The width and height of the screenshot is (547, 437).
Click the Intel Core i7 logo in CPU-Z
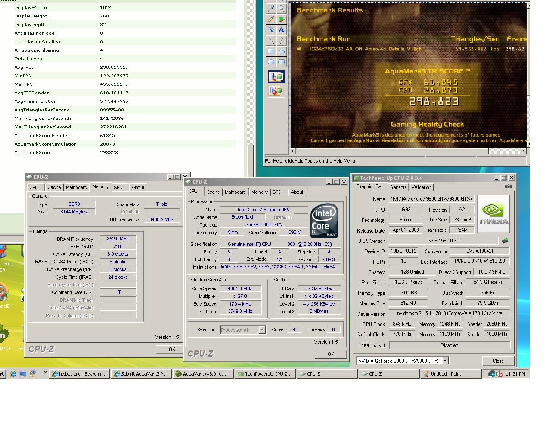point(324,221)
